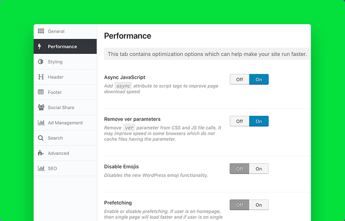Click the Performance lightning bolt icon
Image resolution: width=345 pixels, height=221 pixels.
40,47
